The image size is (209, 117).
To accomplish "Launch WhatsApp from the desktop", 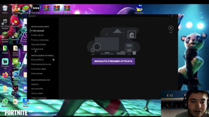I will pos(5,103).
